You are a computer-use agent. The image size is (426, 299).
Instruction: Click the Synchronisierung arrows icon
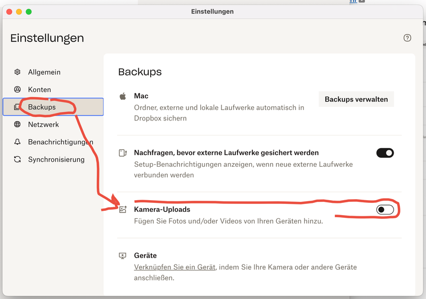(18, 159)
